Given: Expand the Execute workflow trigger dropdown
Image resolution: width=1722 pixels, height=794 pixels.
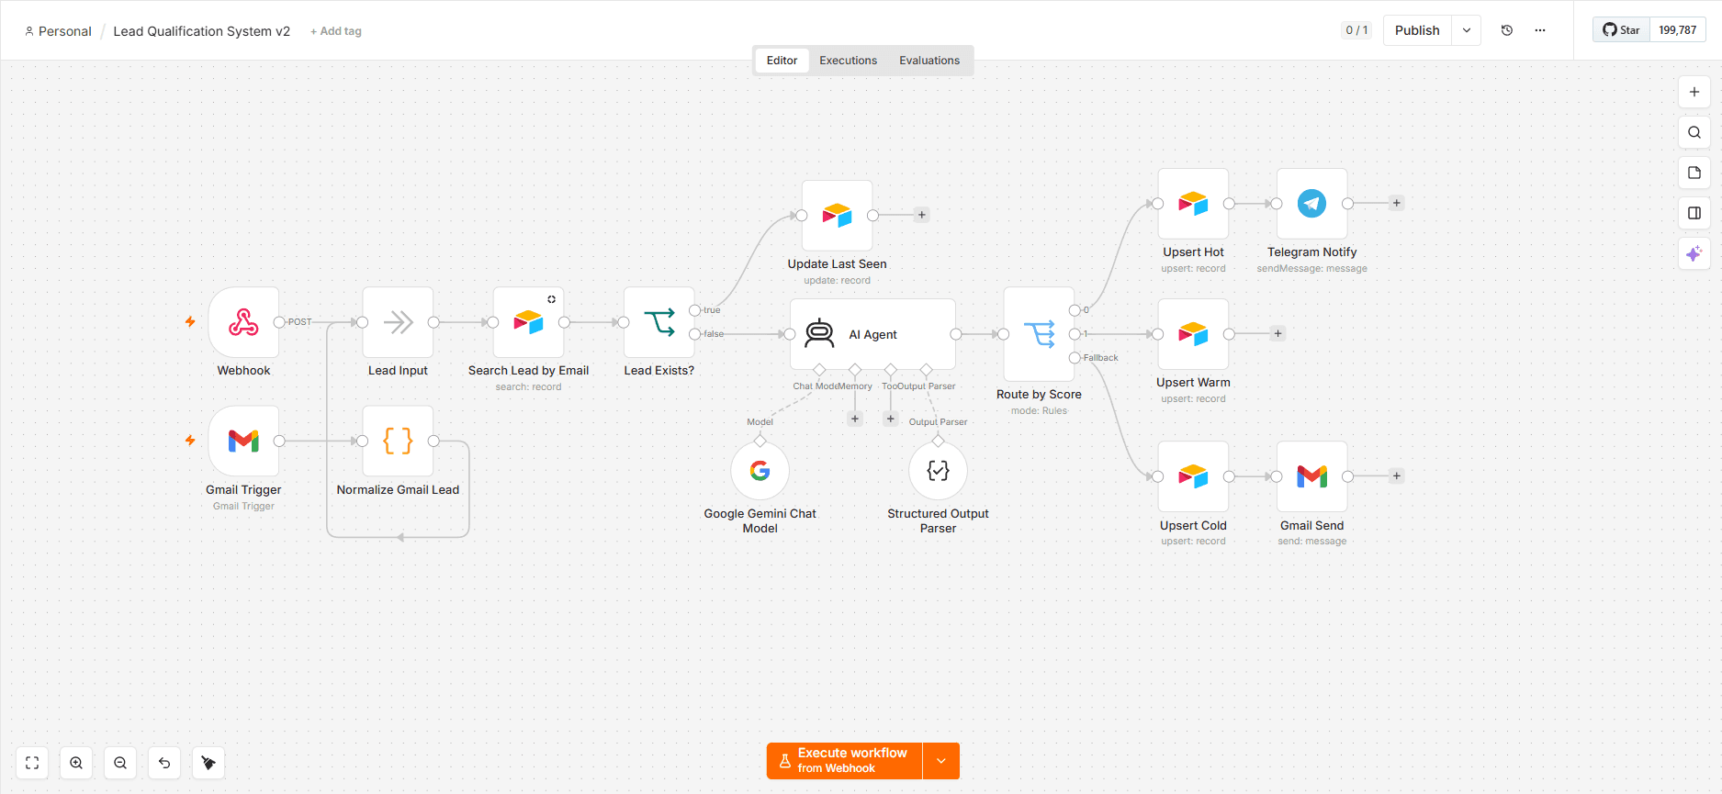Looking at the screenshot, I should tap(941, 761).
